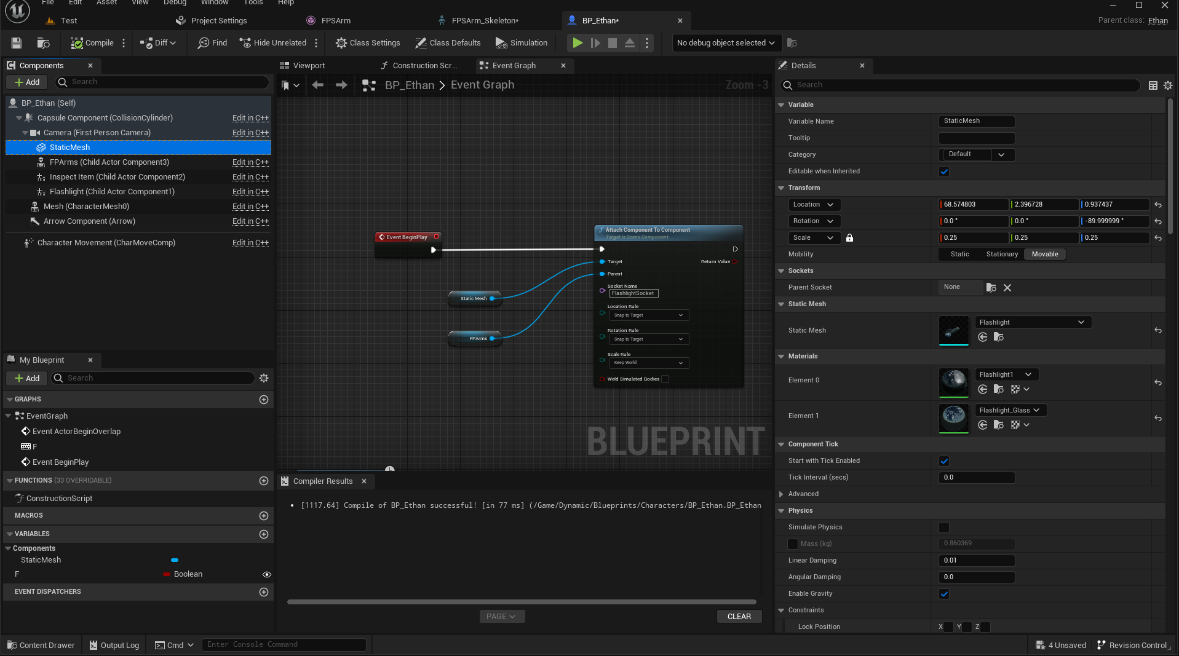The width and height of the screenshot is (1179, 656).
Task: Reset Location to default value
Action: (1158, 205)
